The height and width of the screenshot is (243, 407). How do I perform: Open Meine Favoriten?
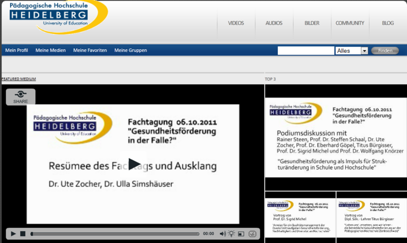(90, 50)
